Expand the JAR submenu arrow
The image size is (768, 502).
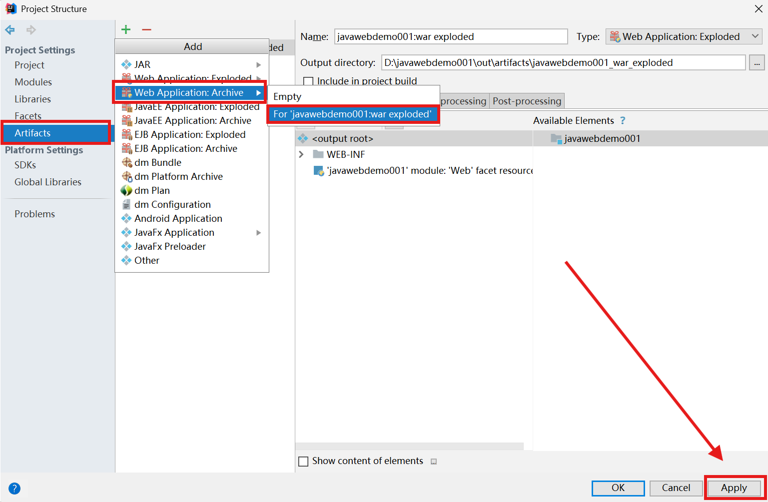coord(259,64)
